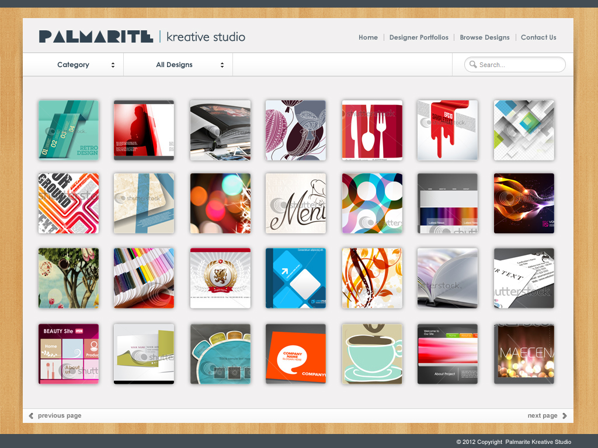Open the tree collage illustration thumbnail

tap(69, 278)
